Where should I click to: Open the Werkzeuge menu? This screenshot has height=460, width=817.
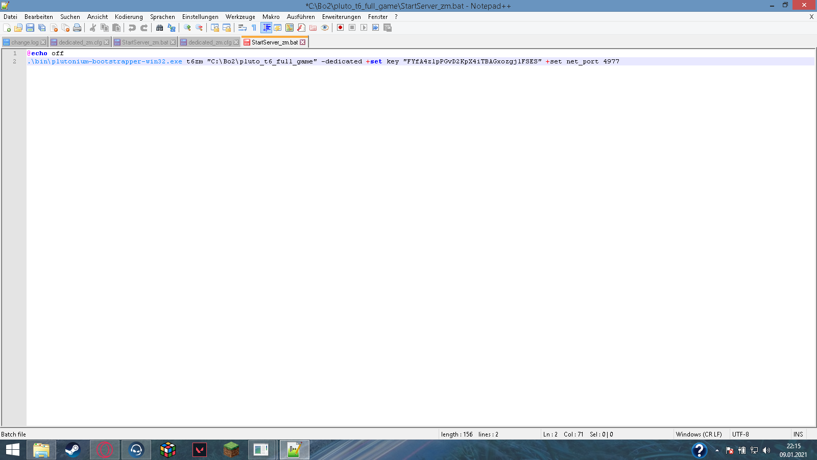tap(241, 17)
